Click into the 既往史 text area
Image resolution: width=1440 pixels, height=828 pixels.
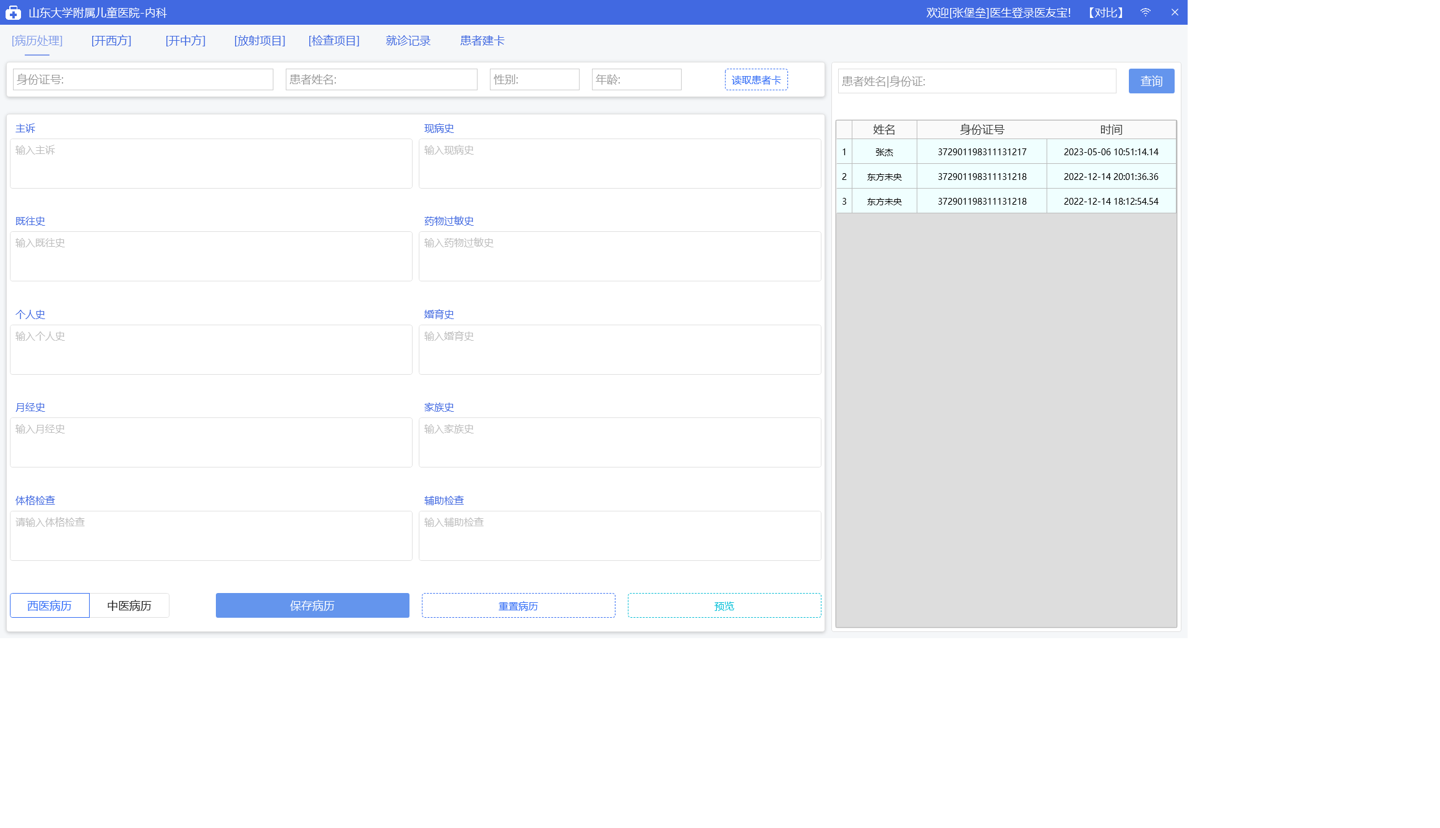coord(211,257)
